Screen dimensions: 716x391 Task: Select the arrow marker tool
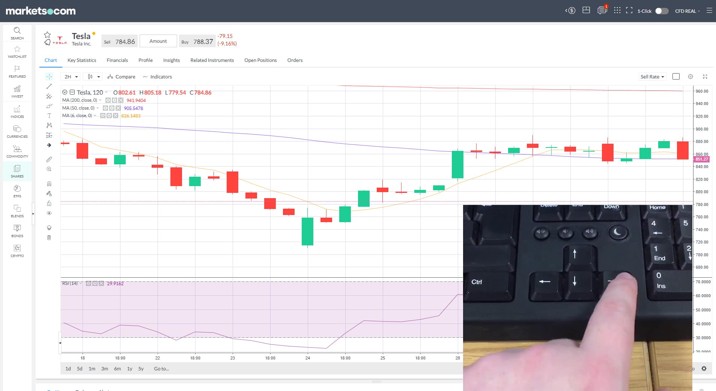tap(49, 145)
